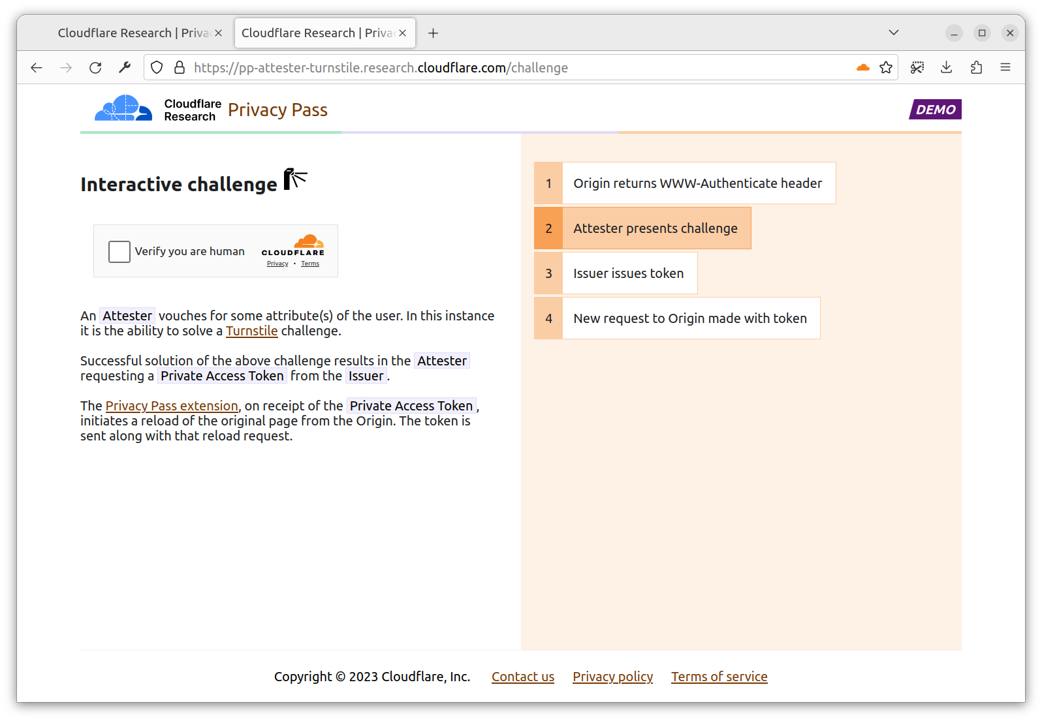Select step 2 Attester presents challenge
The width and height of the screenshot is (1042, 721).
(642, 228)
